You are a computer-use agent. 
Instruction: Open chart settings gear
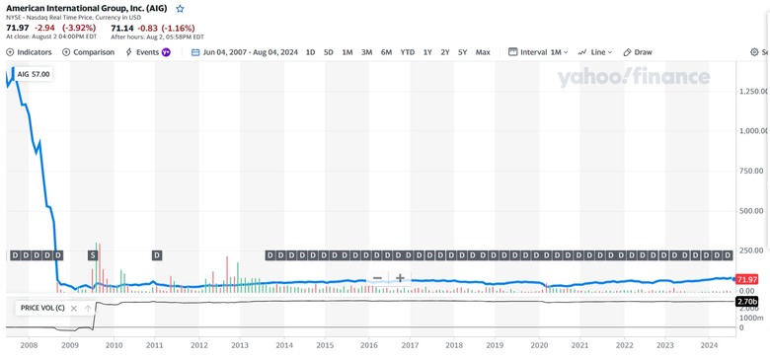coord(755,52)
